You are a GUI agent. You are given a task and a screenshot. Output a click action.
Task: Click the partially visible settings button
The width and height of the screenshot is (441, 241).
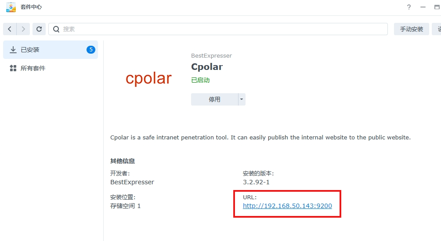point(437,29)
